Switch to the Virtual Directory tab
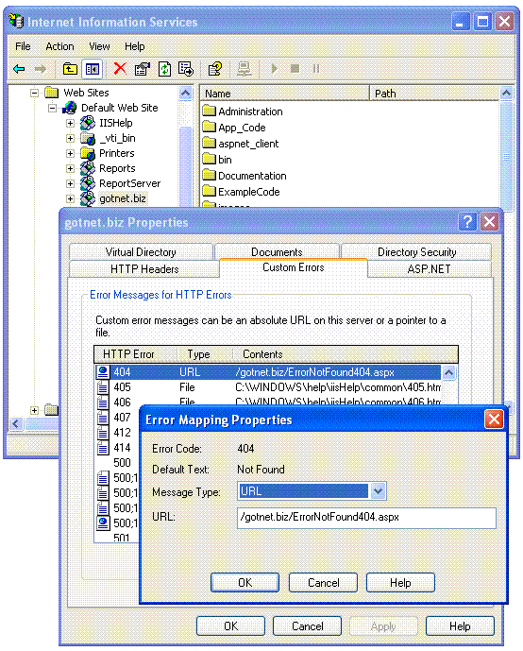Image resolution: width=523 pixels, height=651 pixels. (x=141, y=252)
